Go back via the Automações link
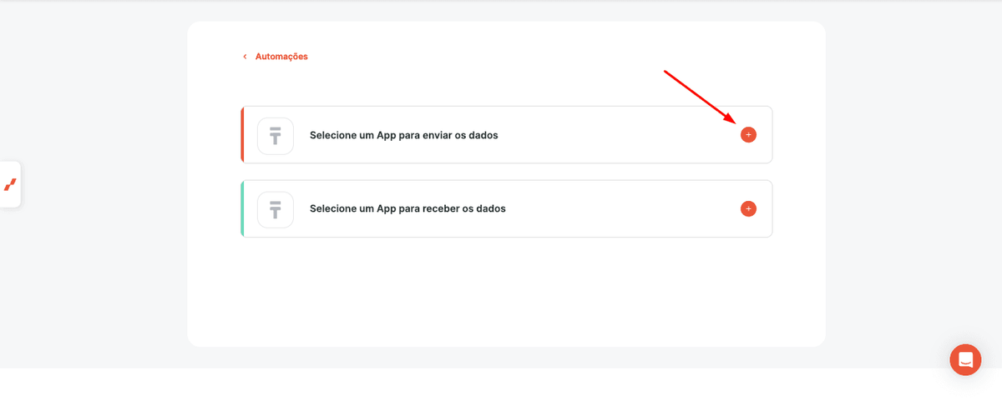 [281, 57]
